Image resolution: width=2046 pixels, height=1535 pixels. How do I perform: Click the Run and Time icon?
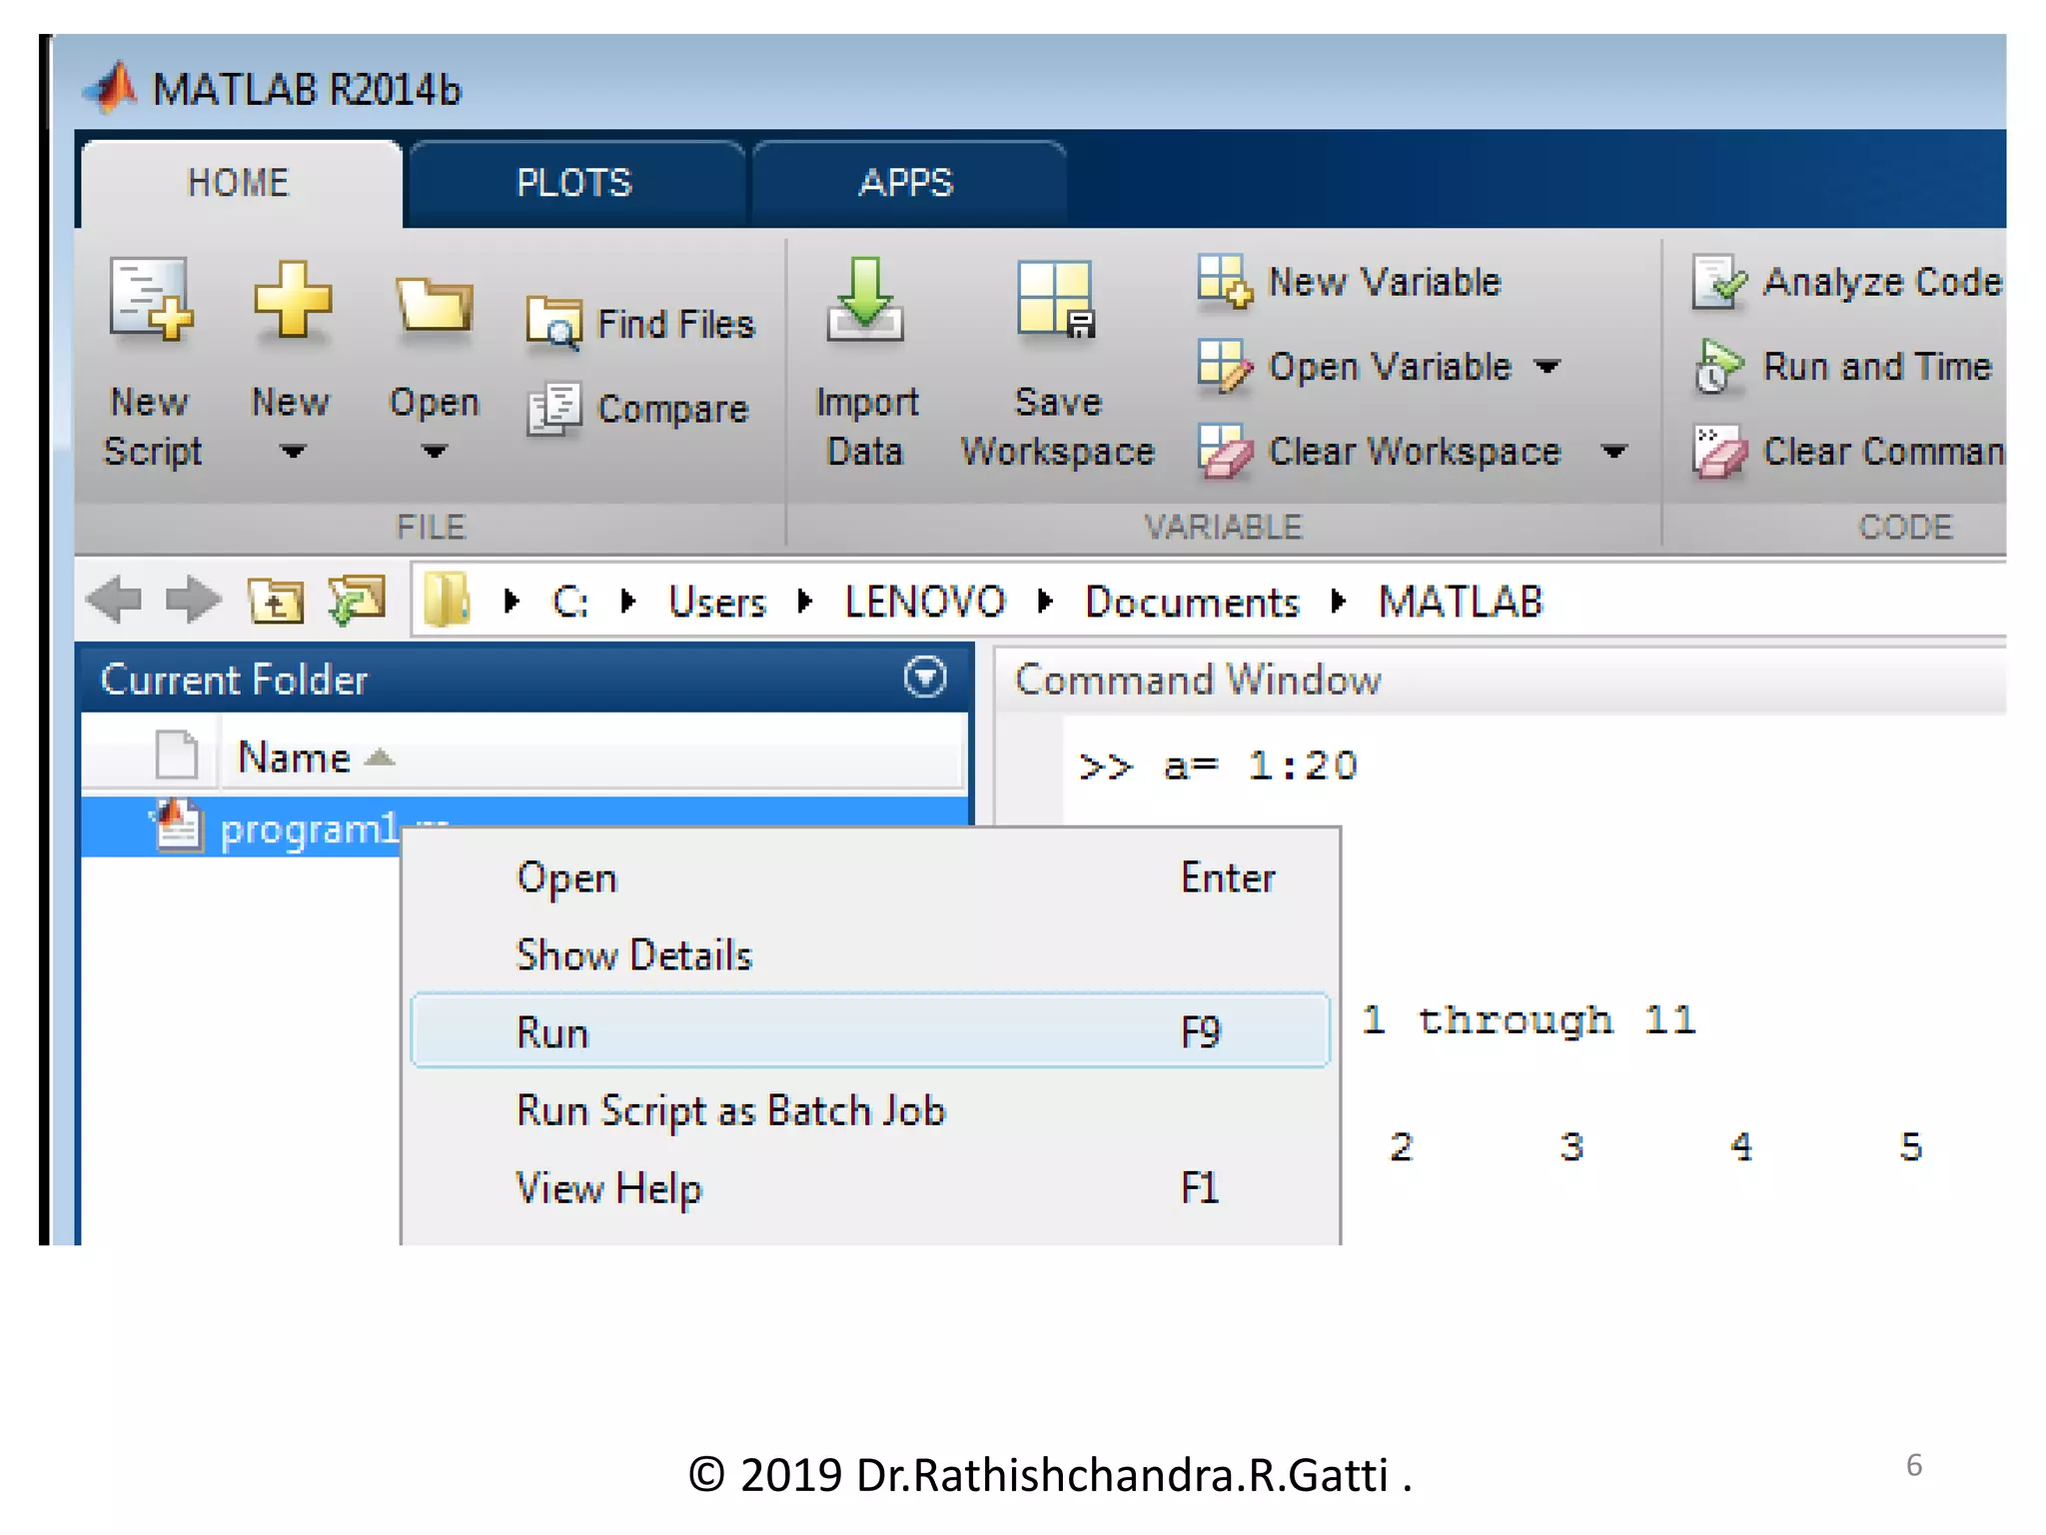coord(1718,367)
